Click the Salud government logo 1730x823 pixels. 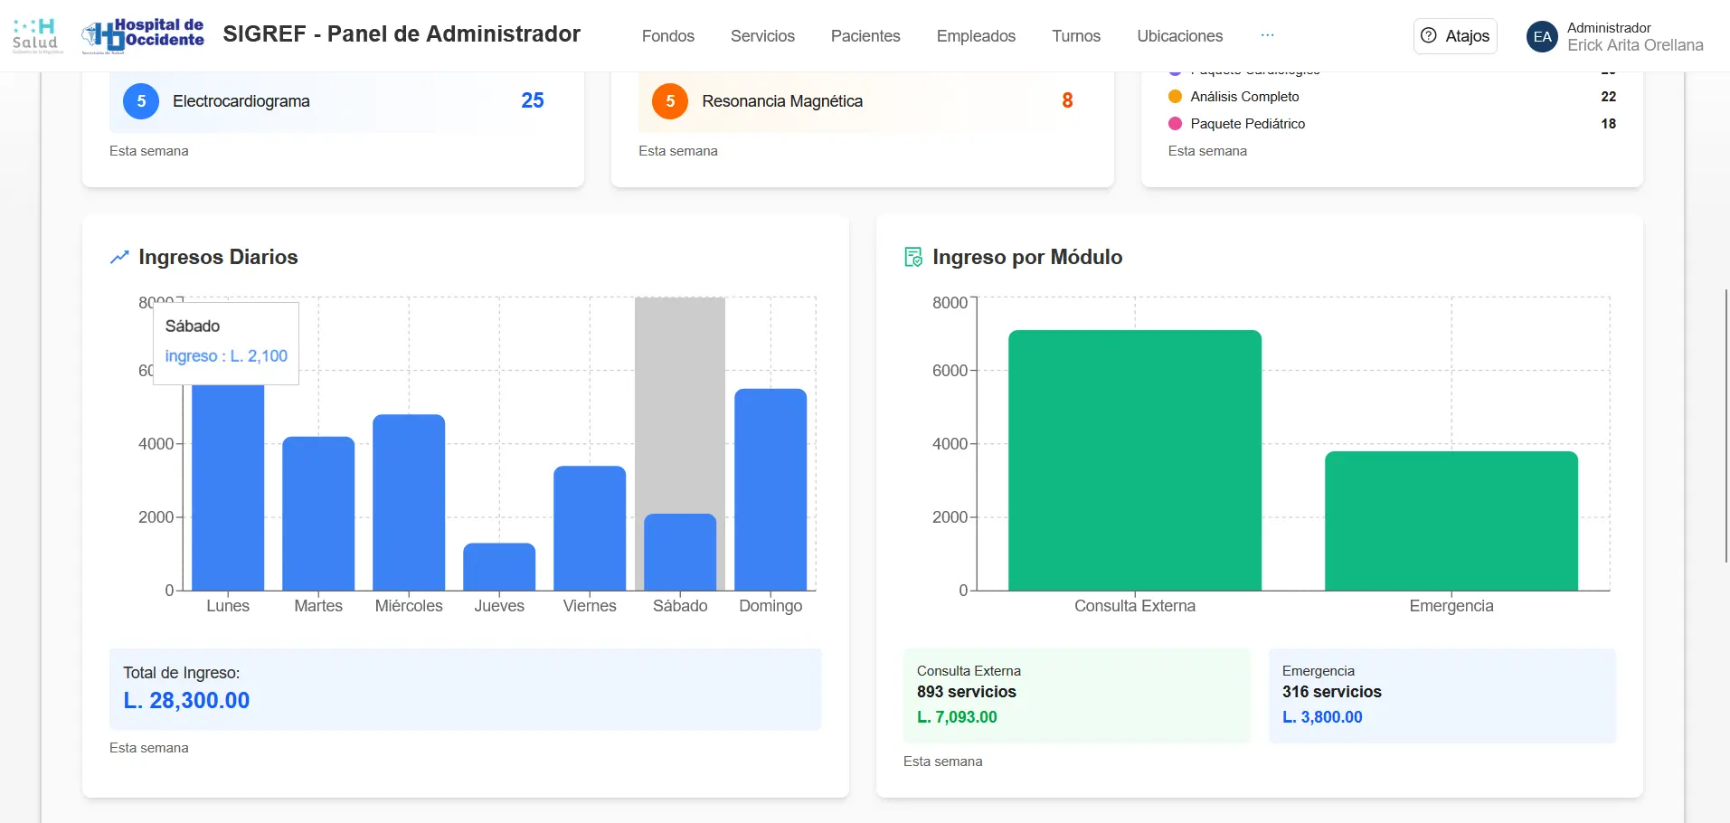pos(36,33)
